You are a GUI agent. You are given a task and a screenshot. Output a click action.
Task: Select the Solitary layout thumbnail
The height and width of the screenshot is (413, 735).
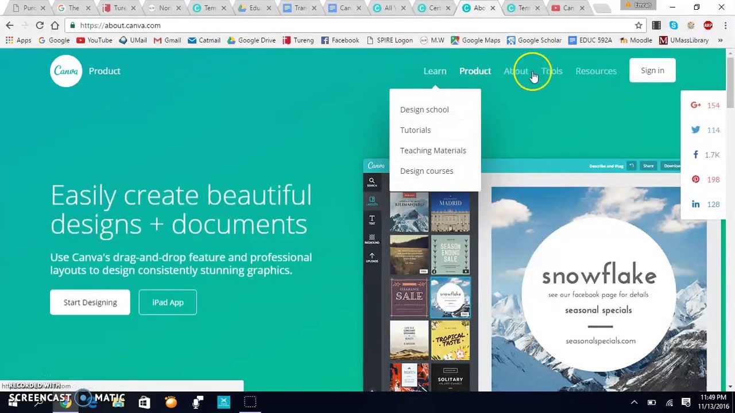[x=450, y=377]
